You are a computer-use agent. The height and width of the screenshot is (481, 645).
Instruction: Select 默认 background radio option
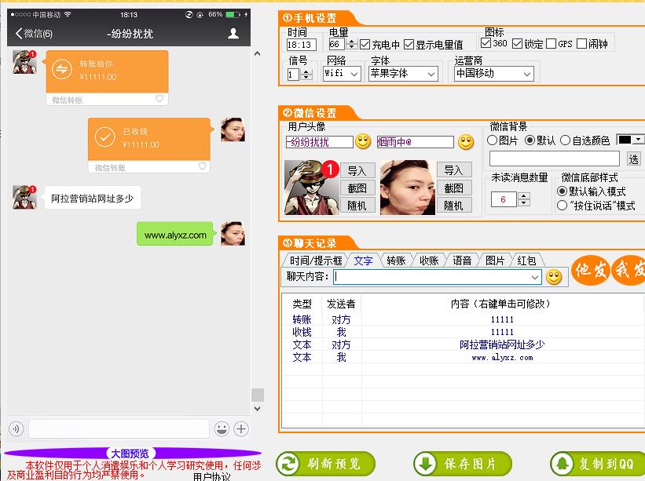tap(530, 140)
